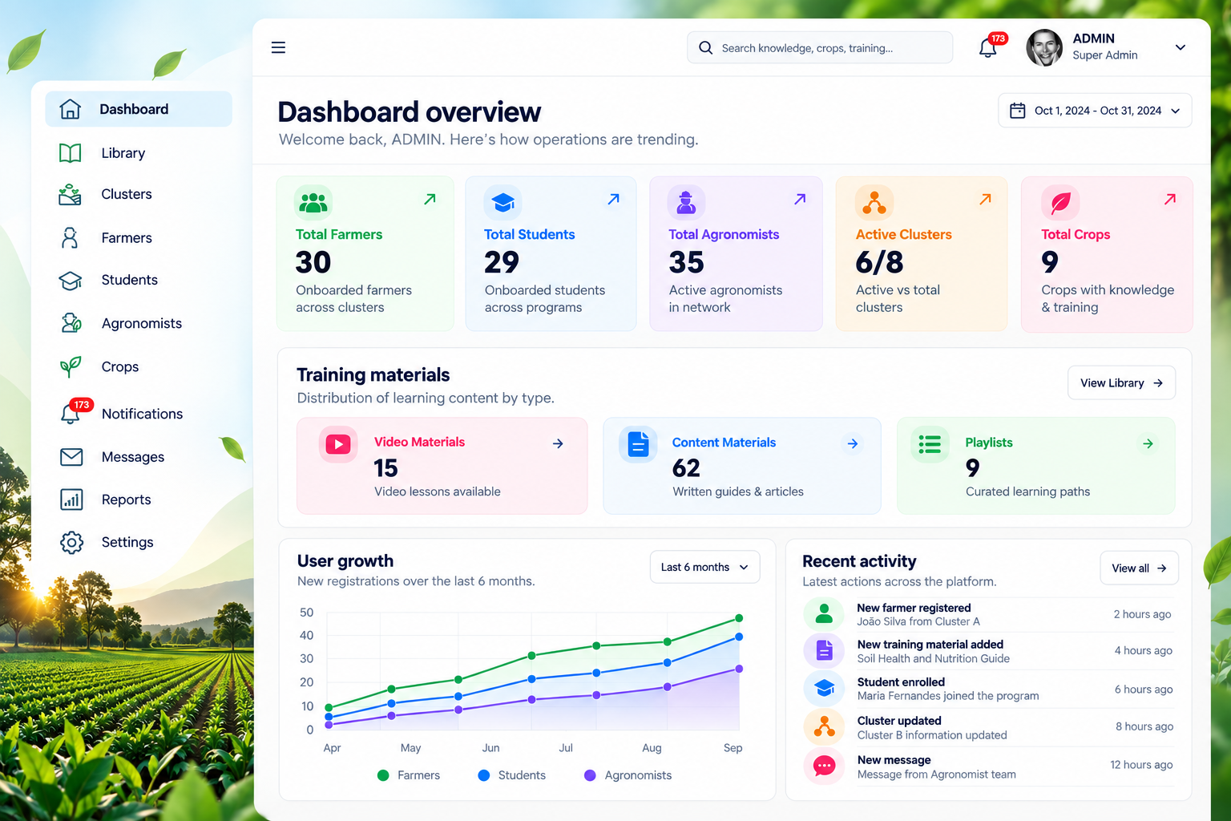Toggle Students series in chart legend
Screen dimensions: 1231x821
coord(511,775)
